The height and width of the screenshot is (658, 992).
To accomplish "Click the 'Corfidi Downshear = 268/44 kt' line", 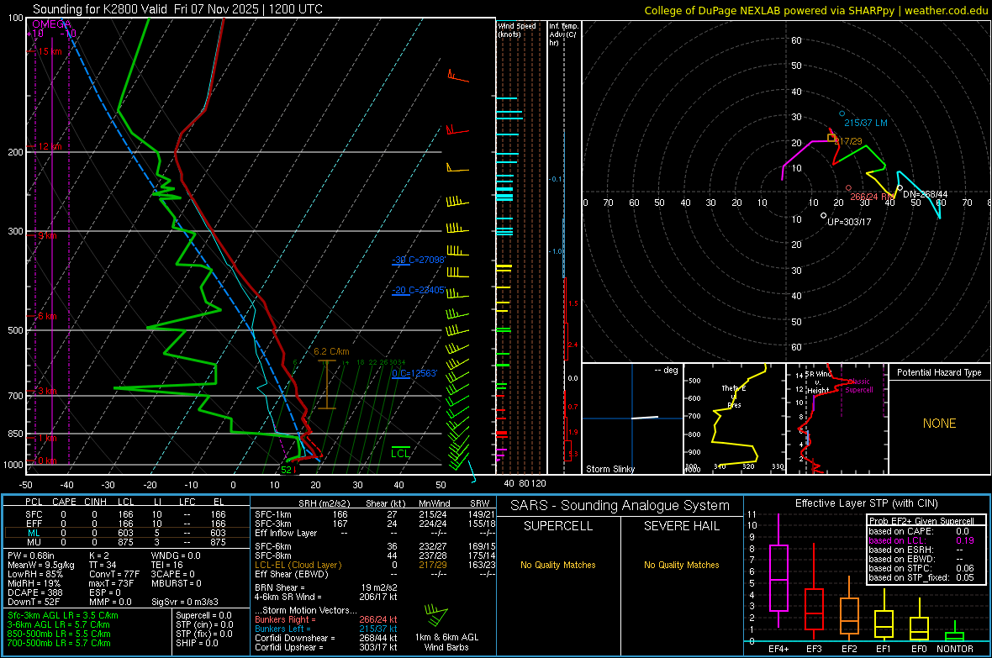I will [326, 638].
